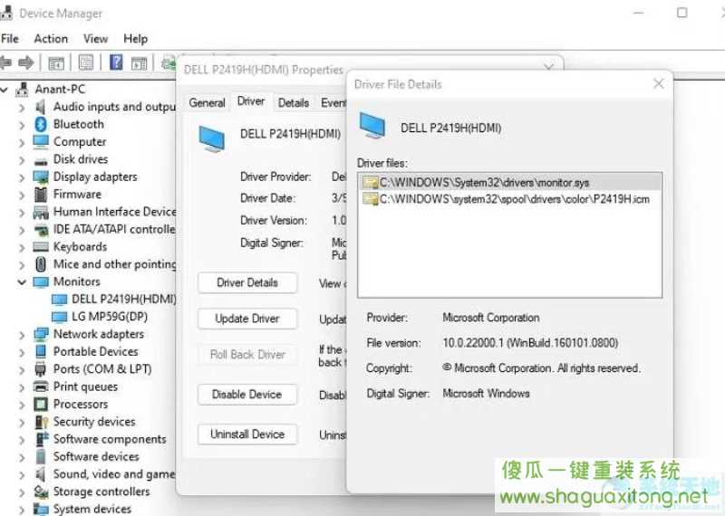
Task: Select the Ports (COM & LPT) icon
Action: pyautogui.click(x=41, y=369)
